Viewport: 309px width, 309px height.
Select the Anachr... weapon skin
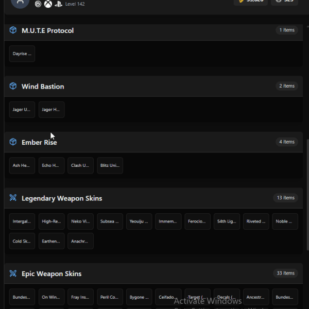click(x=81, y=241)
